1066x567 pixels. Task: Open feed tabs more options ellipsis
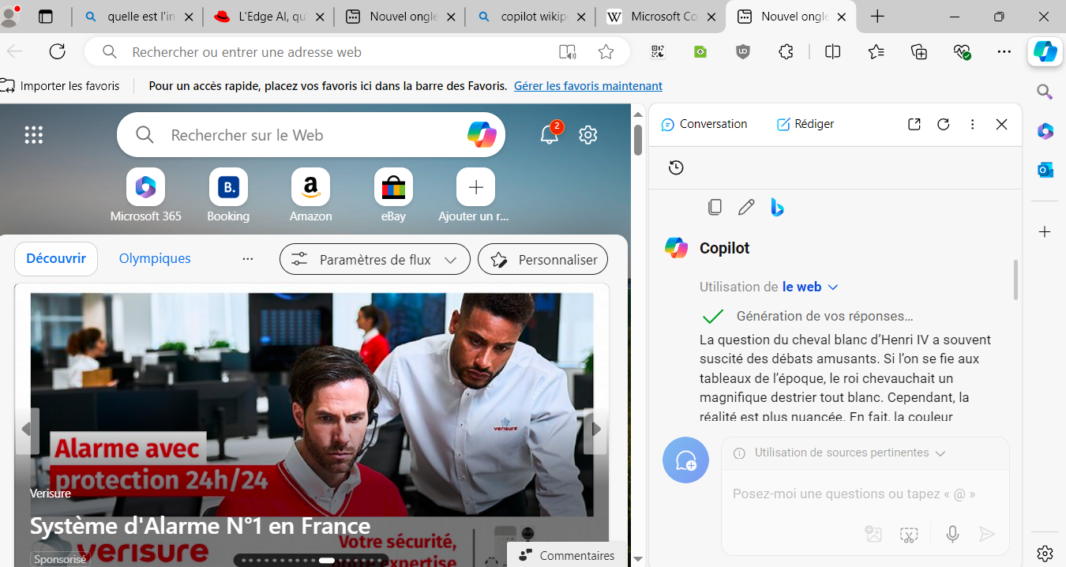coord(248,258)
